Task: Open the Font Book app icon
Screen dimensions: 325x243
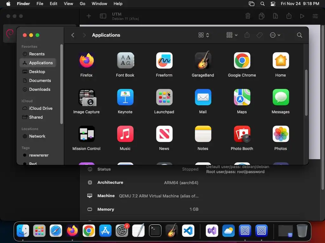Action: coord(125,60)
